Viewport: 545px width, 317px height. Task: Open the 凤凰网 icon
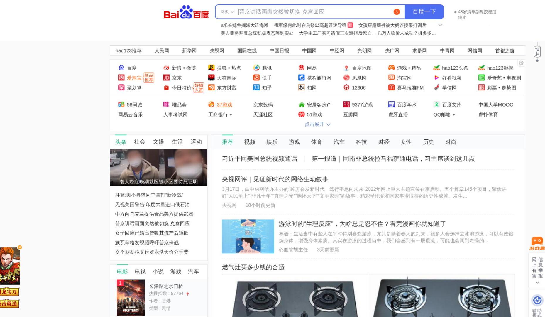click(x=346, y=77)
